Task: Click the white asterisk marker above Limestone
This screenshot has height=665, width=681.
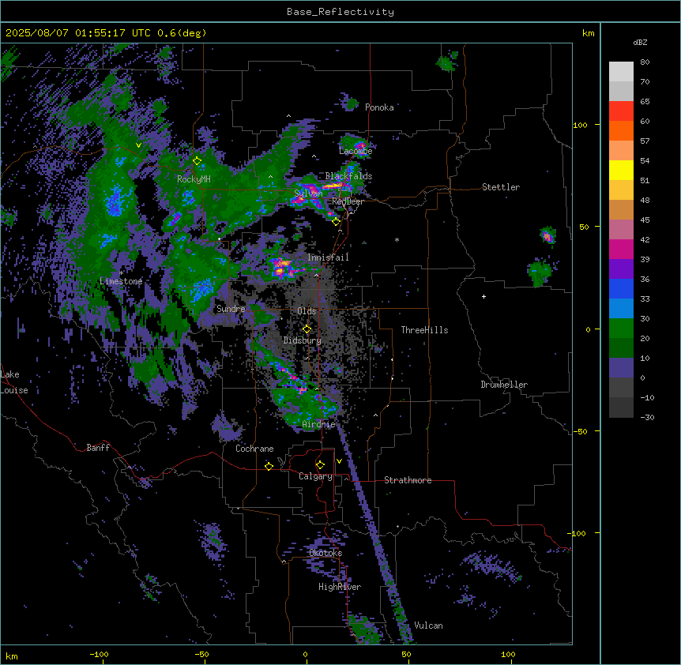Action: (x=122, y=272)
